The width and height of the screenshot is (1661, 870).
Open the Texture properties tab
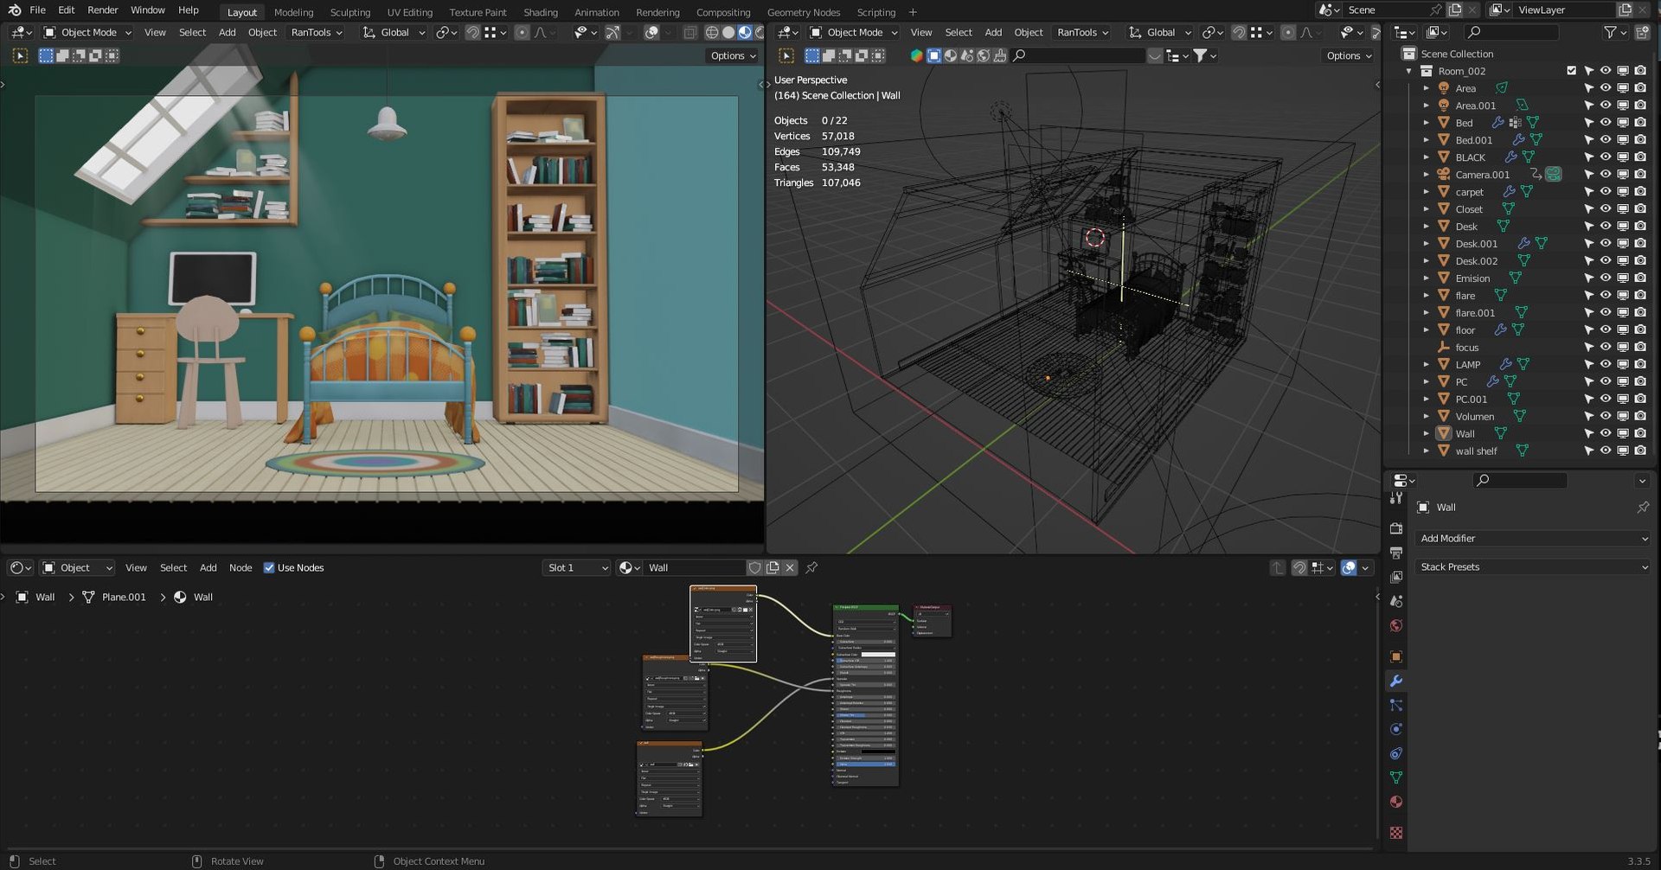1395,832
